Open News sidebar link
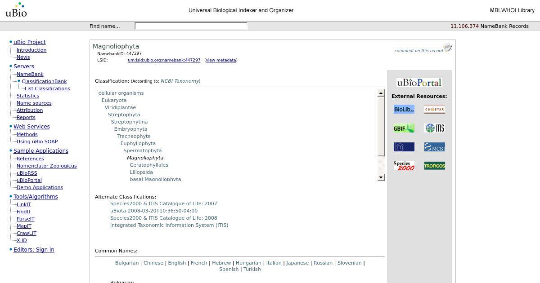Image resolution: width=540 pixels, height=283 pixels. [x=23, y=57]
